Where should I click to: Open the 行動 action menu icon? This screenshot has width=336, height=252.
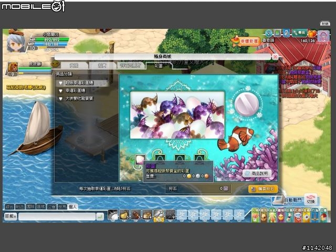pos(315,216)
